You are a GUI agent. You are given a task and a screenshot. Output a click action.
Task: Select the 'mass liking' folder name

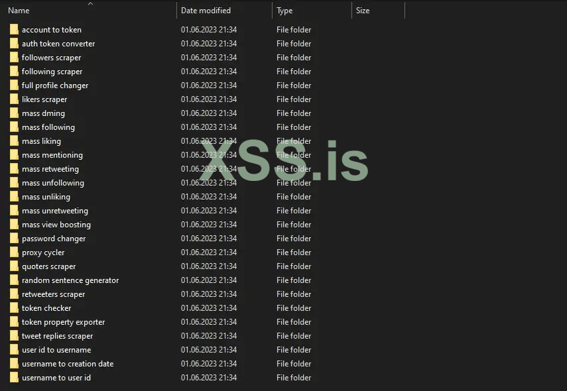click(x=41, y=141)
